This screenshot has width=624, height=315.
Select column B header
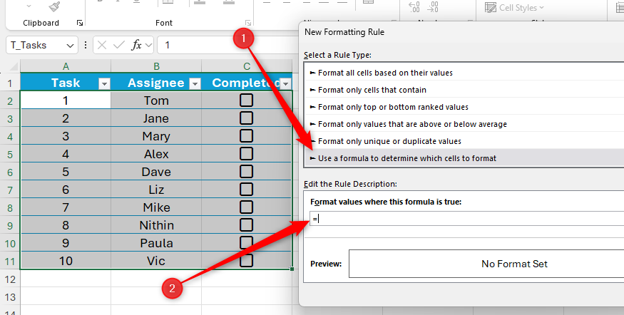pos(156,66)
